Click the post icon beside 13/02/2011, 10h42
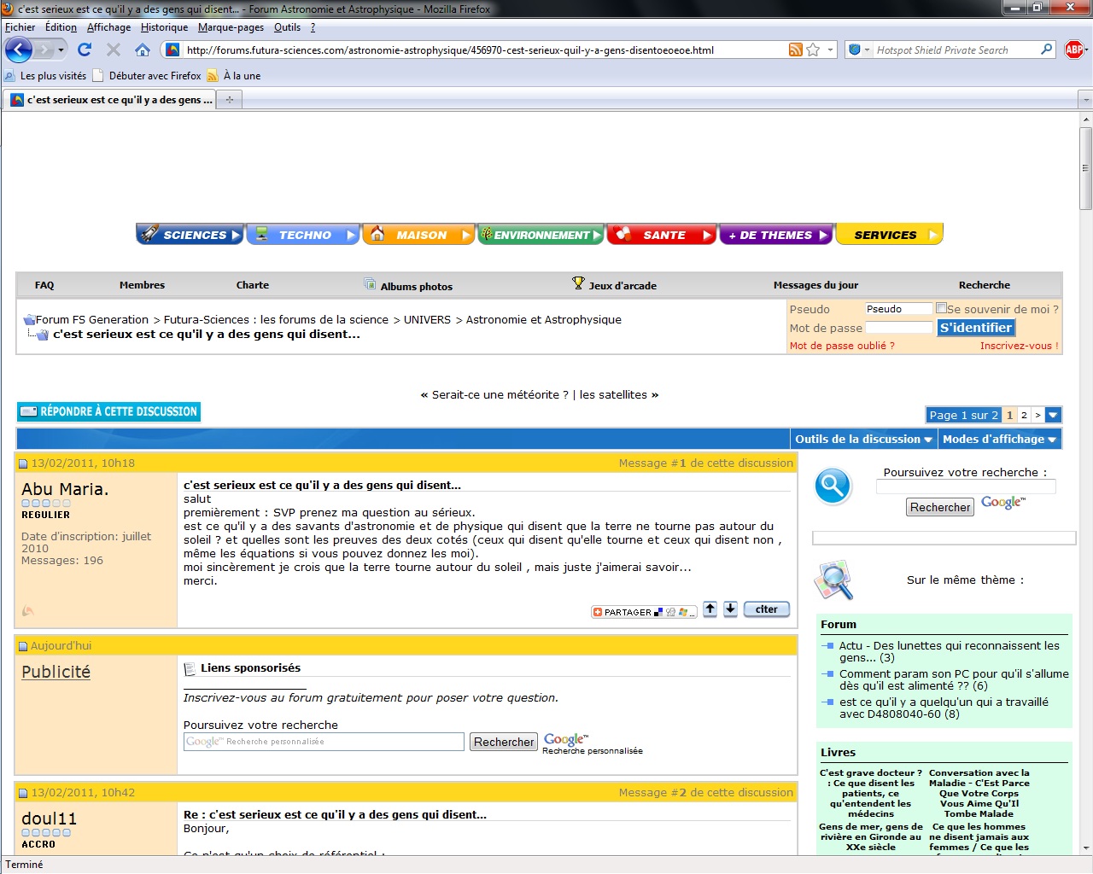 point(24,793)
